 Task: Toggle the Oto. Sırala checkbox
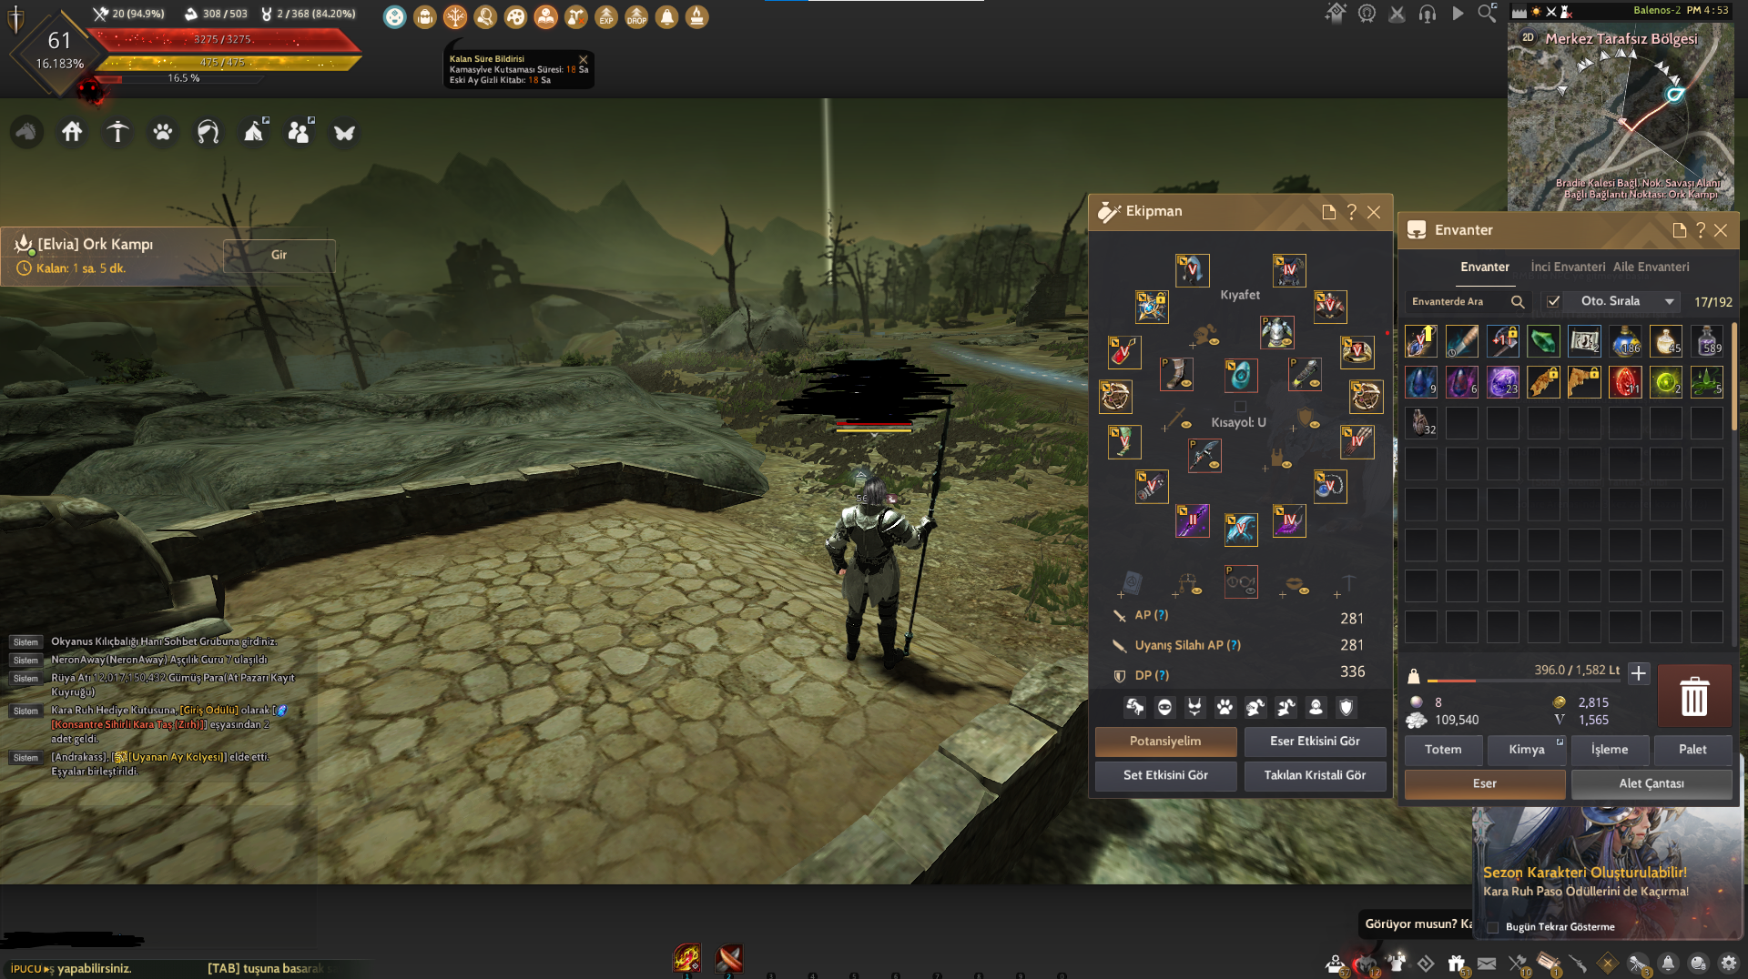(x=1553, y=301)
